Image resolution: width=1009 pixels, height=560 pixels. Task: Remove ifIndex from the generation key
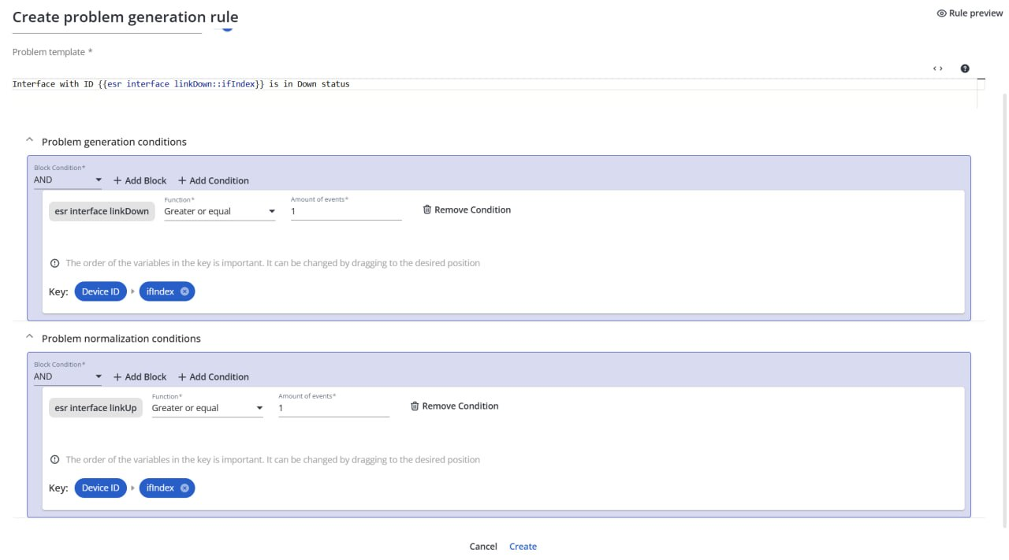[184, 291]
